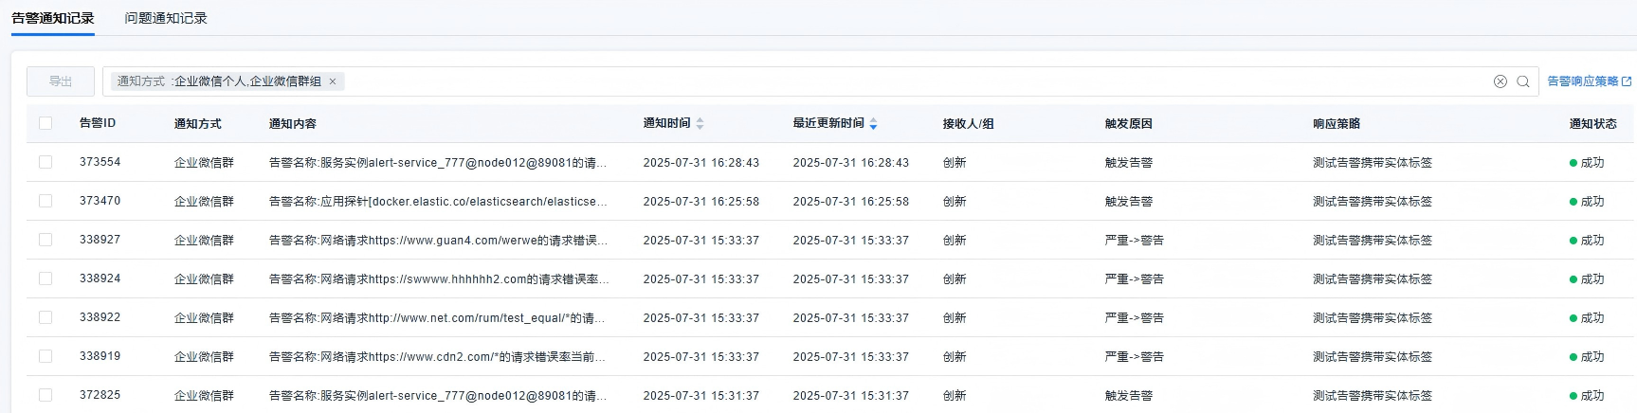Remove the 通知方式 filter tag

pyautogui.click(x=333, y=81)
